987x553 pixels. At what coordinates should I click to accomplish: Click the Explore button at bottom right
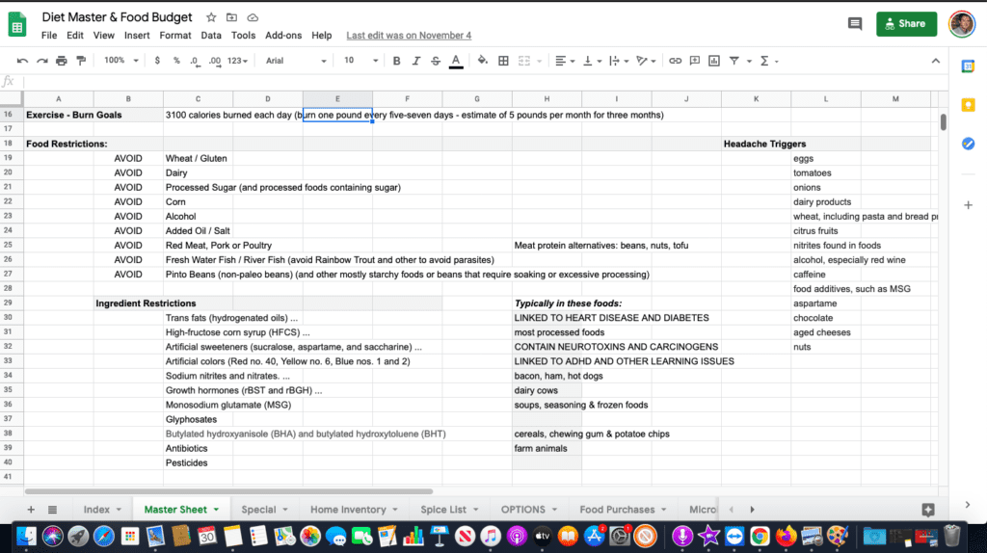[x=928, y=510]
